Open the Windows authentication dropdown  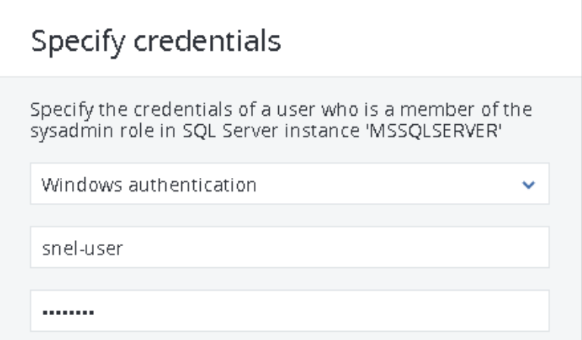[x=289, y=183]
